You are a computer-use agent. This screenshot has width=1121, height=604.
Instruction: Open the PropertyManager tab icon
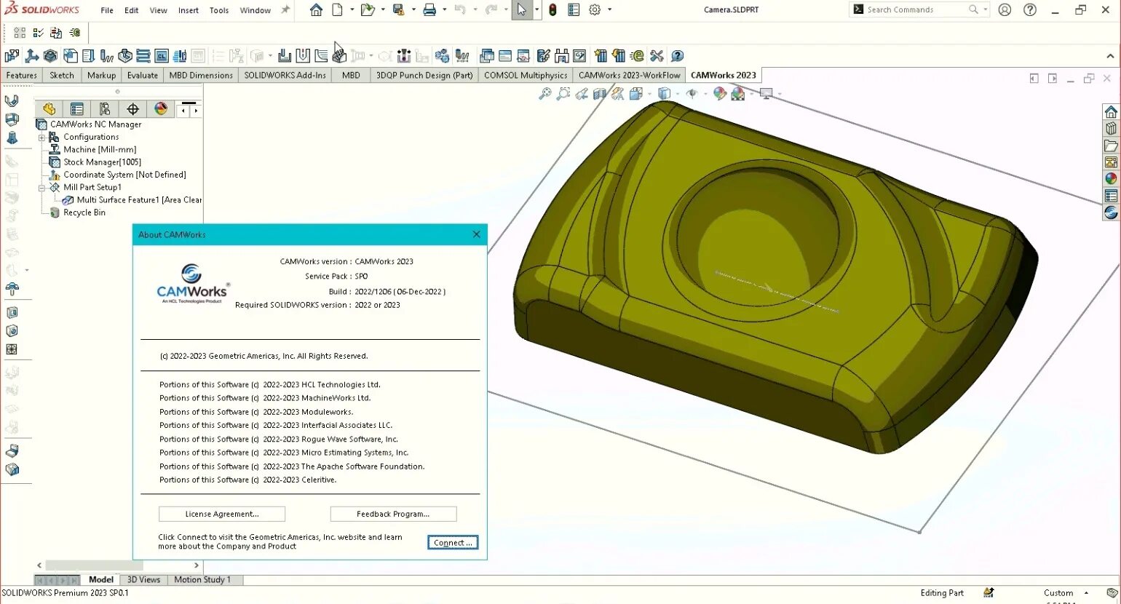(x=76, y=108)
